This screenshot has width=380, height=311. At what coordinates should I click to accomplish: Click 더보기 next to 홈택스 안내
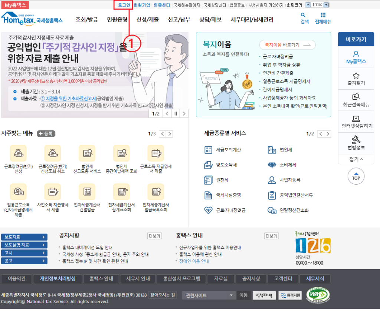point(271,236)
